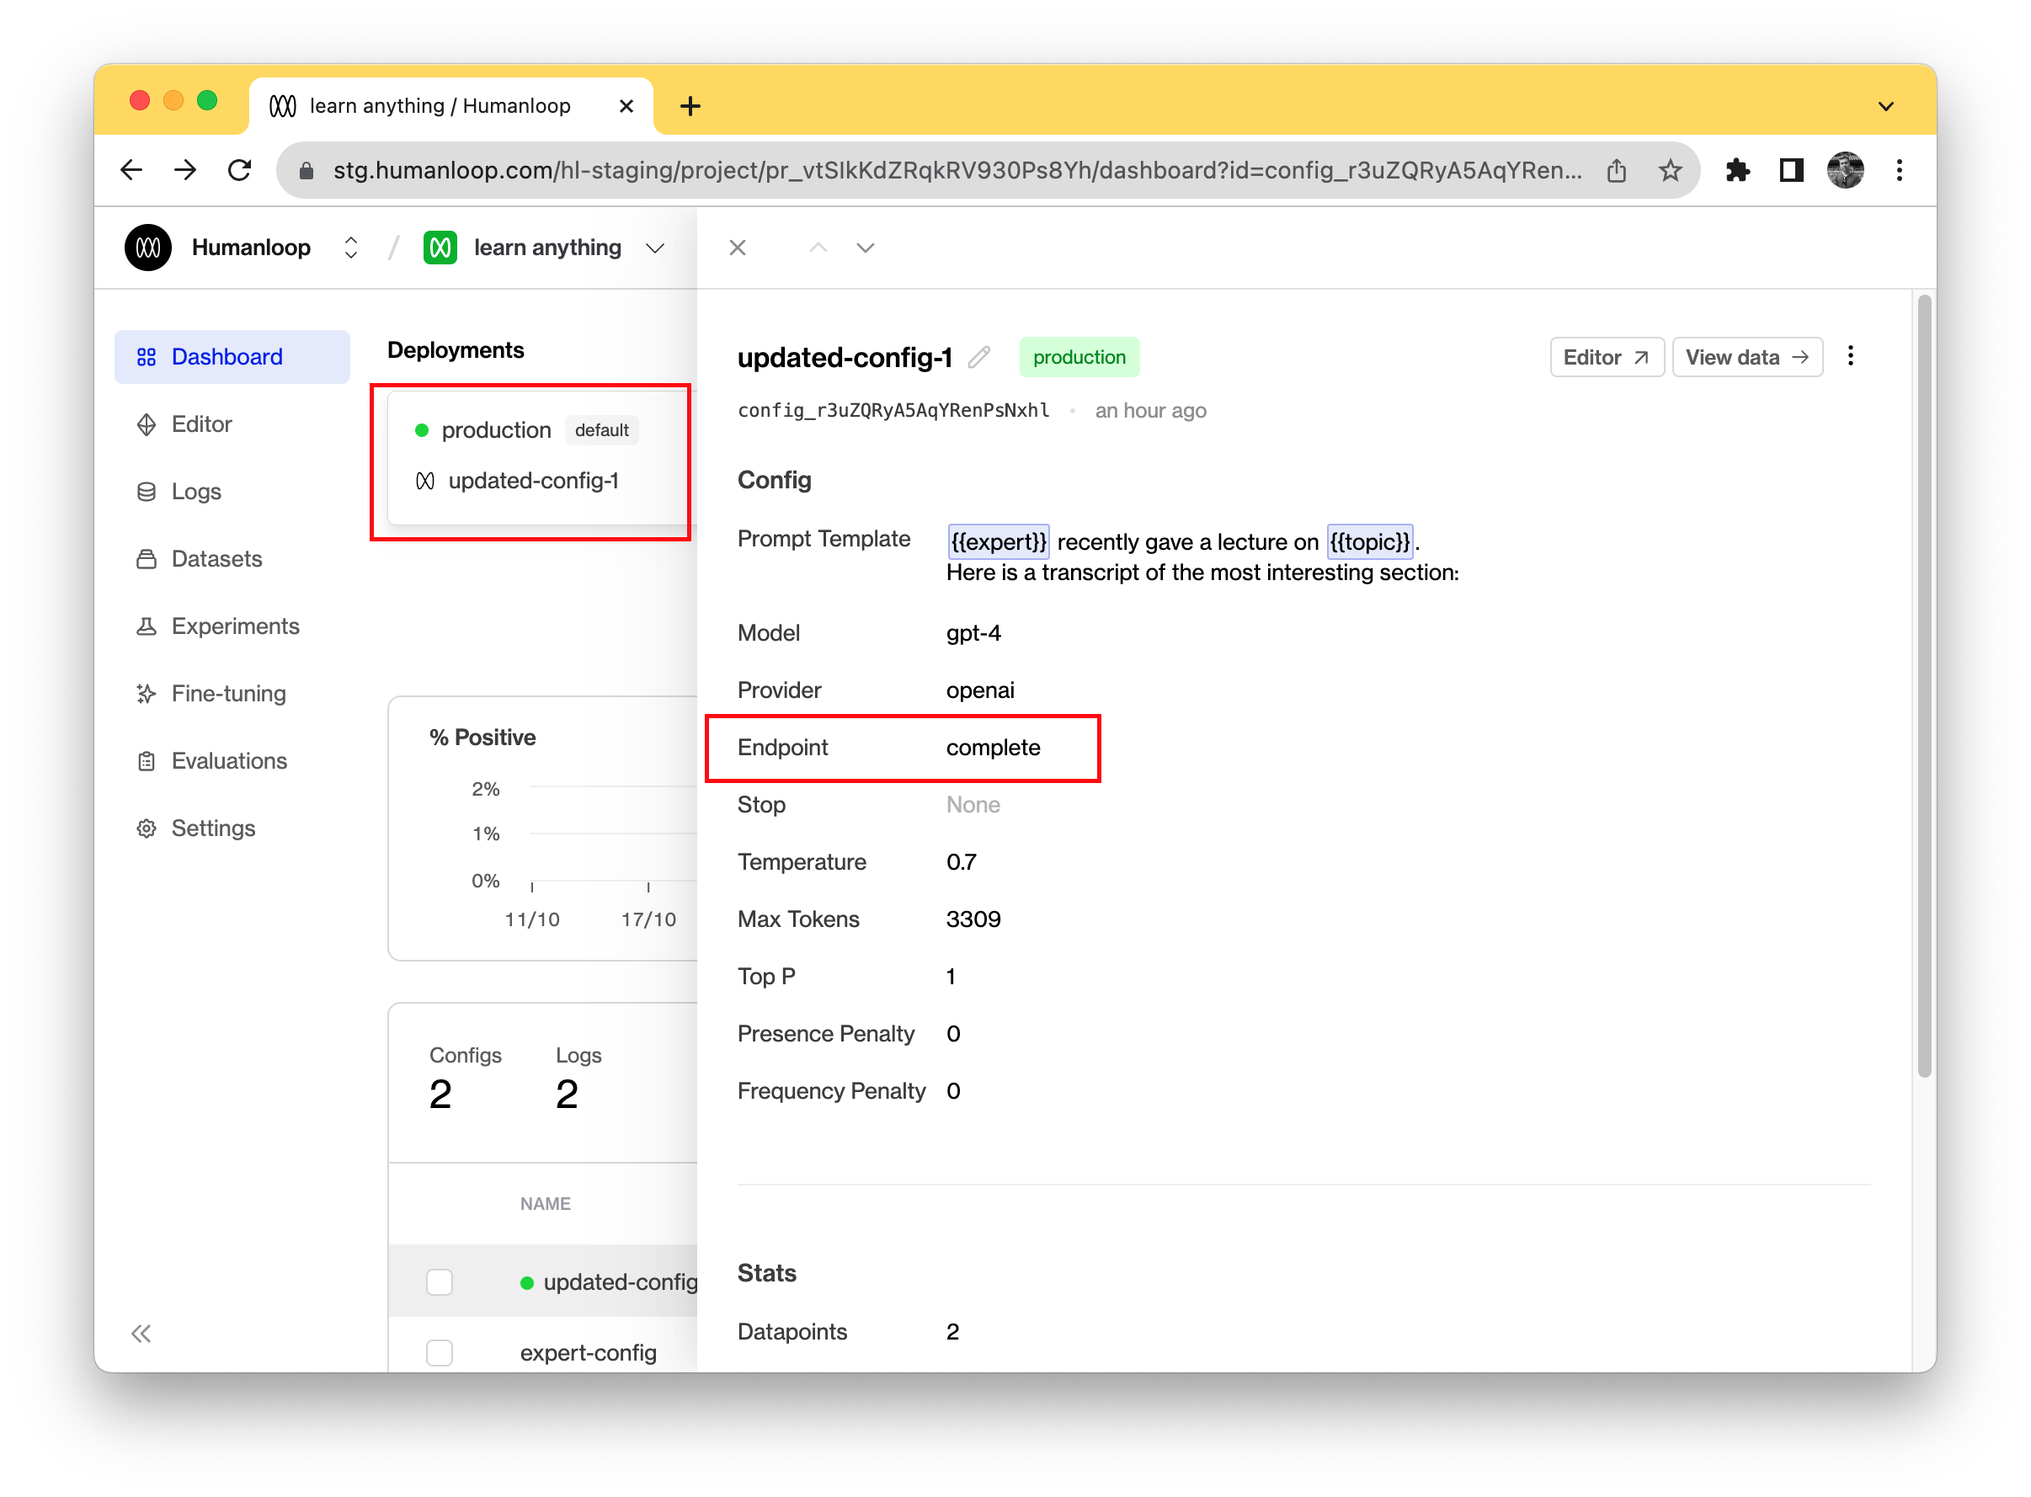The height and width of the screenshot is (1497, 2031).
Task: Collapse the sidebar with the double chevron
Action: click(141, 1333)
